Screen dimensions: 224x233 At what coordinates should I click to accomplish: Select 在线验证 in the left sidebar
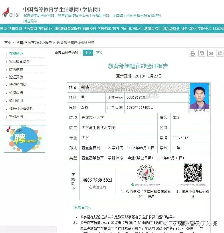(16, 53)
